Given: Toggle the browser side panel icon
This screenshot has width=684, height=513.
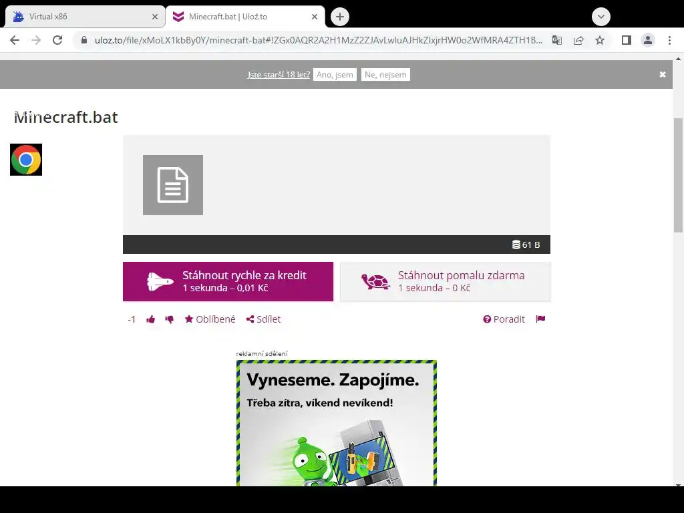Looking at the screenshot, I should tap(627, 40).
